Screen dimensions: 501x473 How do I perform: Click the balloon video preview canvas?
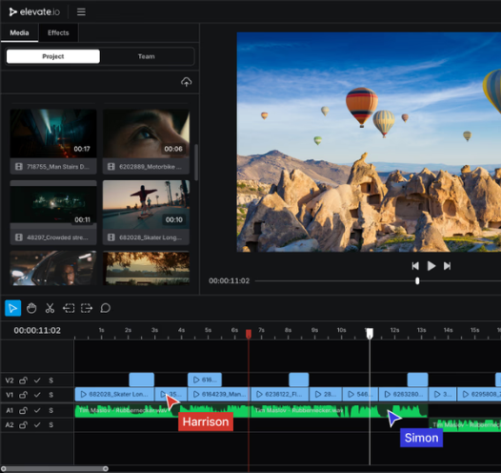point(369,142)
